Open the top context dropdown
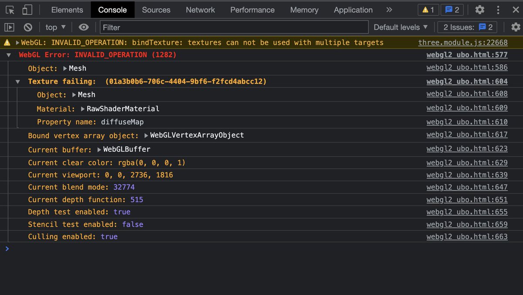Viewport: 523px width, 295px height. coord(55,27)
